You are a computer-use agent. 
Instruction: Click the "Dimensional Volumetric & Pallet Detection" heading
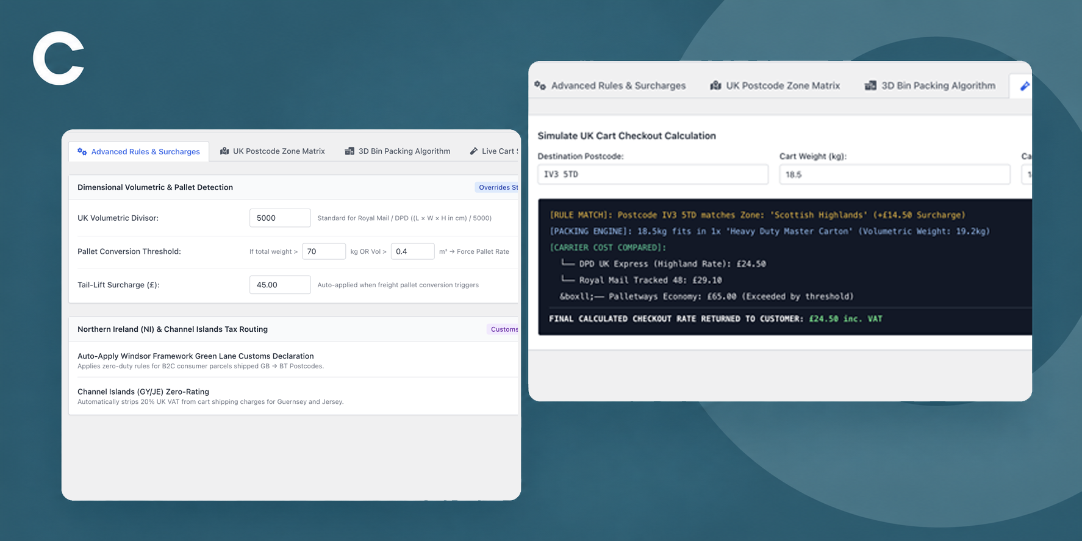coord(155,187)
